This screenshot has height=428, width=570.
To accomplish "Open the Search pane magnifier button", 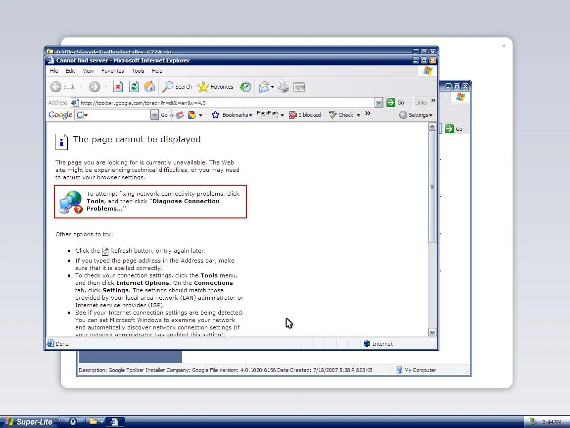I will click(x=177, y=87).
